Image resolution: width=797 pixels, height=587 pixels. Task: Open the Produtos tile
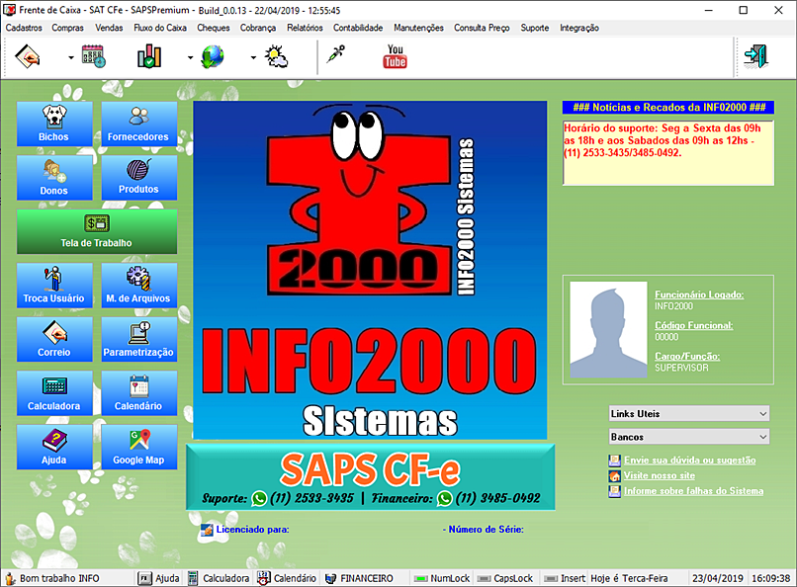click(138, 178)
